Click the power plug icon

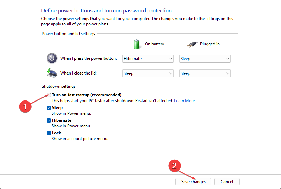pyautogui.click(x=193, y=44)
